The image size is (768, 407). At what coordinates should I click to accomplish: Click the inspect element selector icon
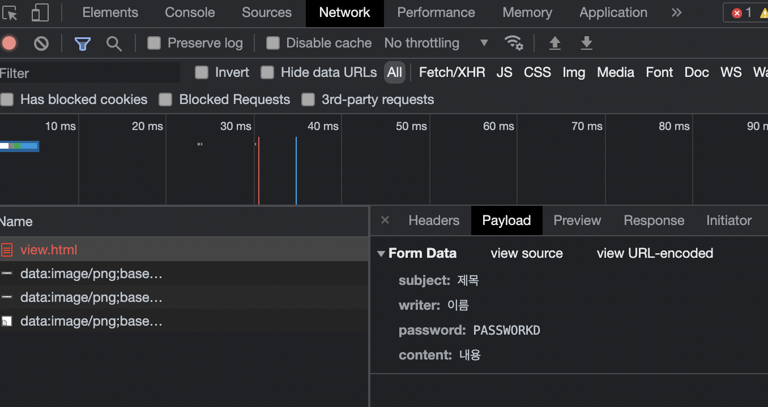point(10,13)
